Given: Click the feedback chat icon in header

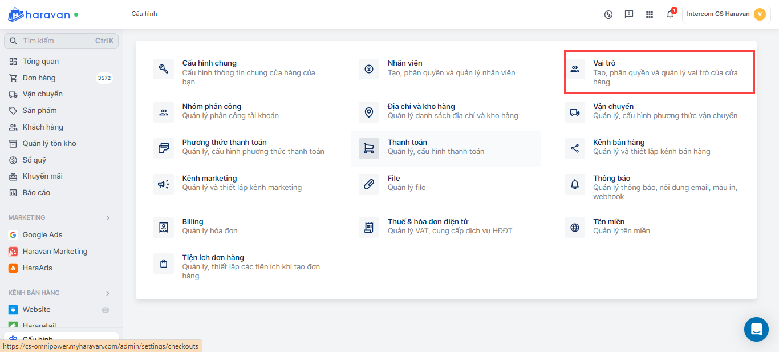Looking at the screenshot, I should (629, 14).
